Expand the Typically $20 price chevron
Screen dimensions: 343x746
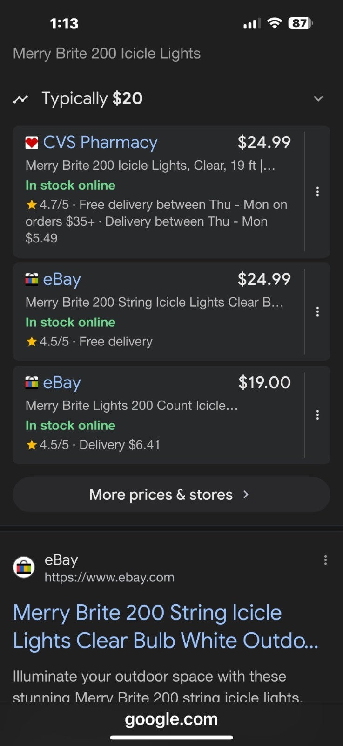(318, 98)
